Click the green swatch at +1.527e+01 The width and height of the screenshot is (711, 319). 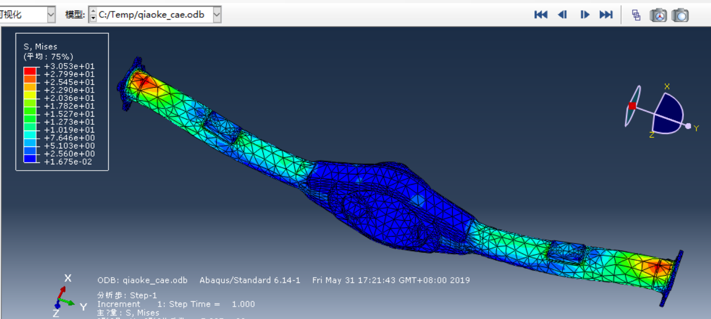(30, 118)
